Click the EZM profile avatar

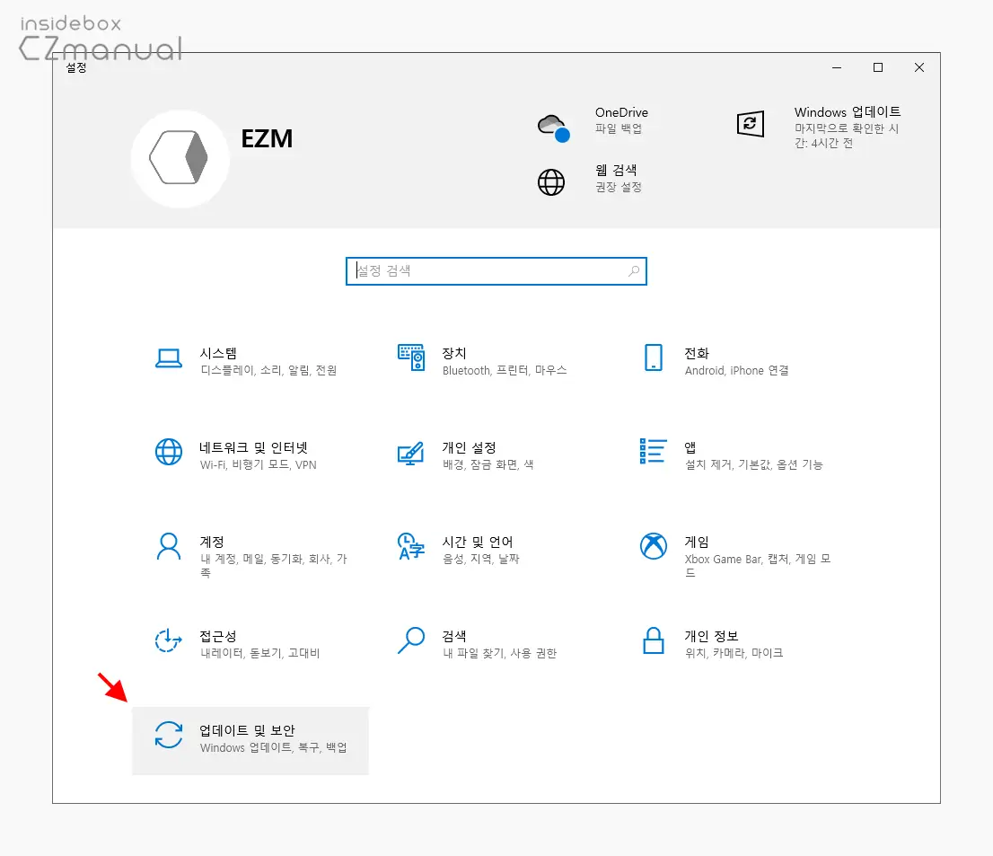point(180,159)
